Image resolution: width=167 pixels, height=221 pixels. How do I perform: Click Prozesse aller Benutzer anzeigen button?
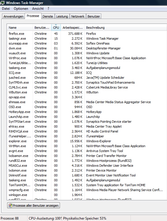34,205
